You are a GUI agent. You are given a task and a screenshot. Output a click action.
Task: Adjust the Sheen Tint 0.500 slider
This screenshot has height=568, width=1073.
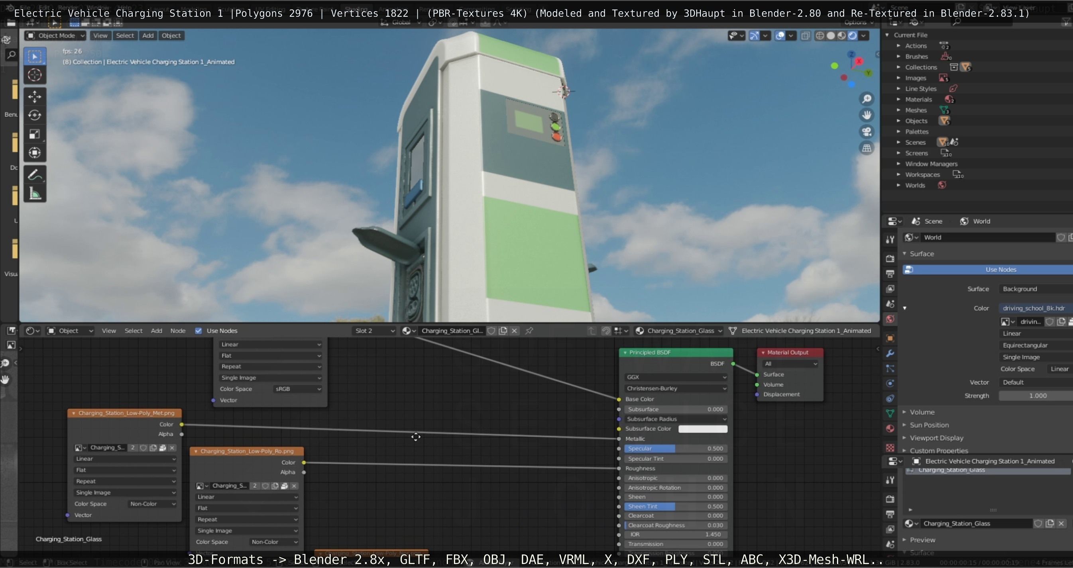click(x=676, y=506)
